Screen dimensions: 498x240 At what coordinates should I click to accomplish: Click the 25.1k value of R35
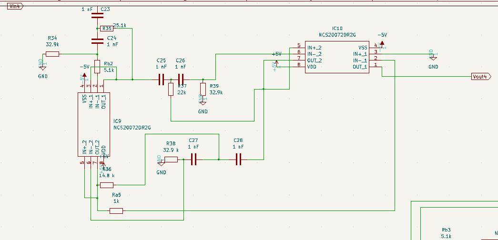pyautogui.click(x=120, y=25)
